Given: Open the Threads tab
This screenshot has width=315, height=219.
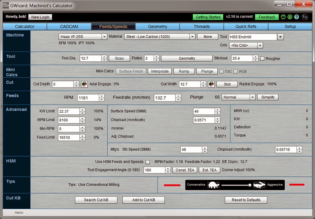Looking at the screenshot, I should (202, 27).
